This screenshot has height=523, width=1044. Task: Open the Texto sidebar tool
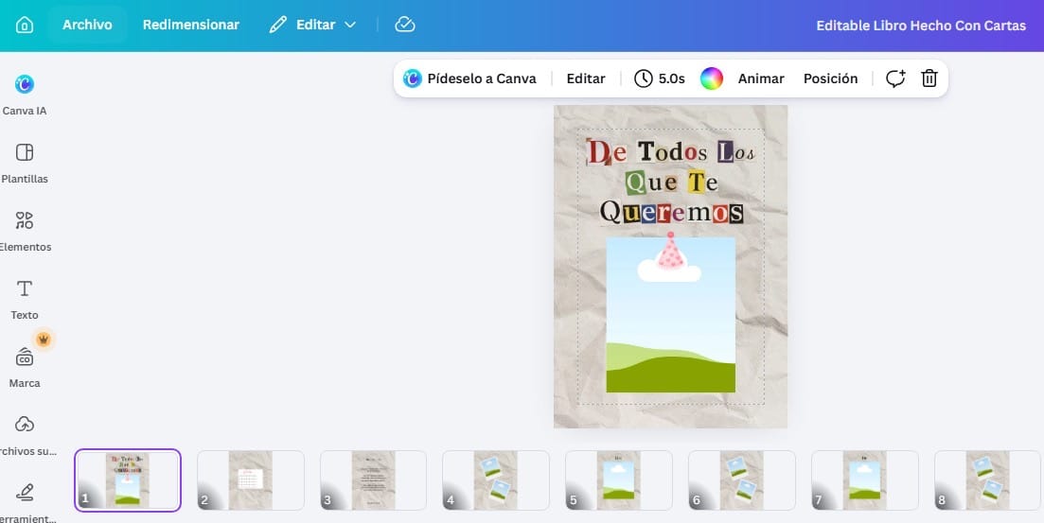(x=25, y=300)
